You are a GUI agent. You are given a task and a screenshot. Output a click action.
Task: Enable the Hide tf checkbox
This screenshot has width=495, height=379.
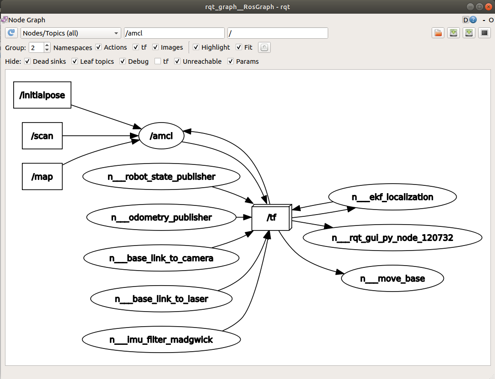point(158,61)
